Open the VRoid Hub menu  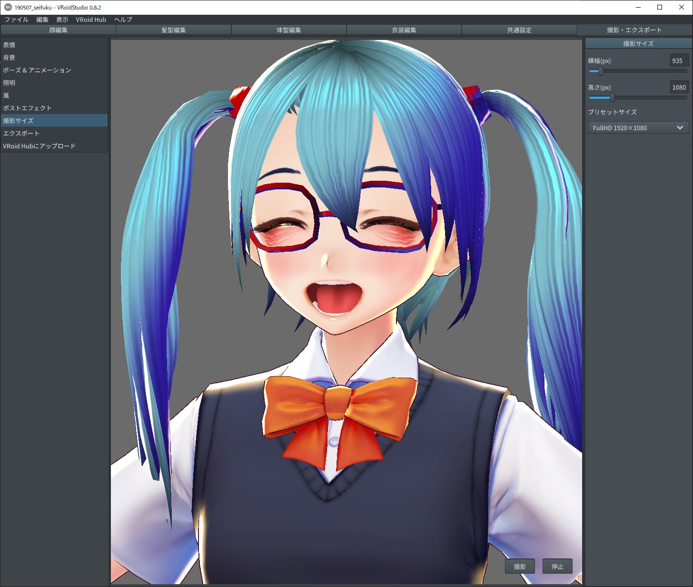(91, 20)
